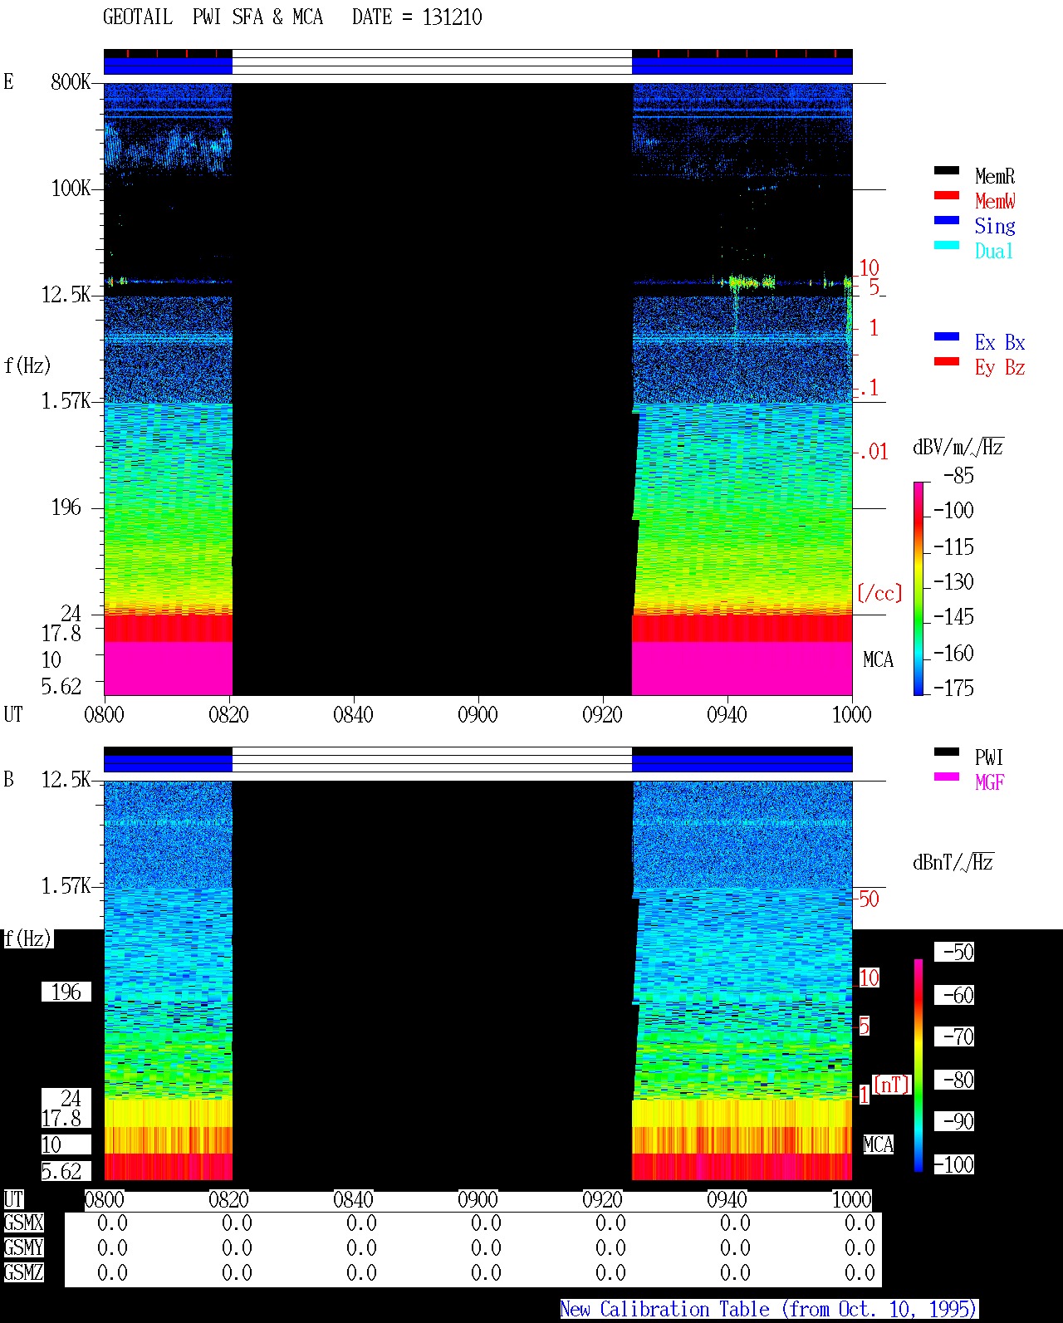This screenshot has width=1063, height=1323.
Task: Click the -90 color scale value
Action: pos(953,1121)
